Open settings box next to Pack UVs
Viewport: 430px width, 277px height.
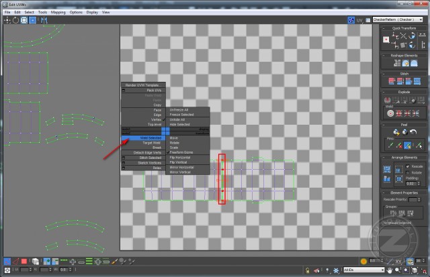click(124, 90)
